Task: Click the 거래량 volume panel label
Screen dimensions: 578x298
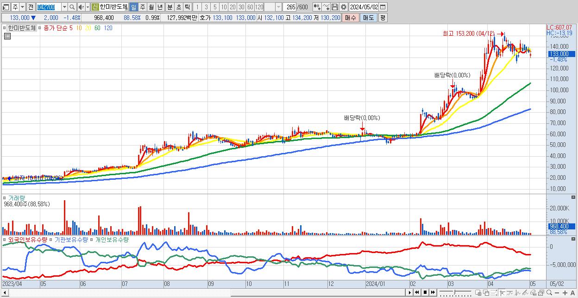Action: pyautogui.click(x=17, y=198)
